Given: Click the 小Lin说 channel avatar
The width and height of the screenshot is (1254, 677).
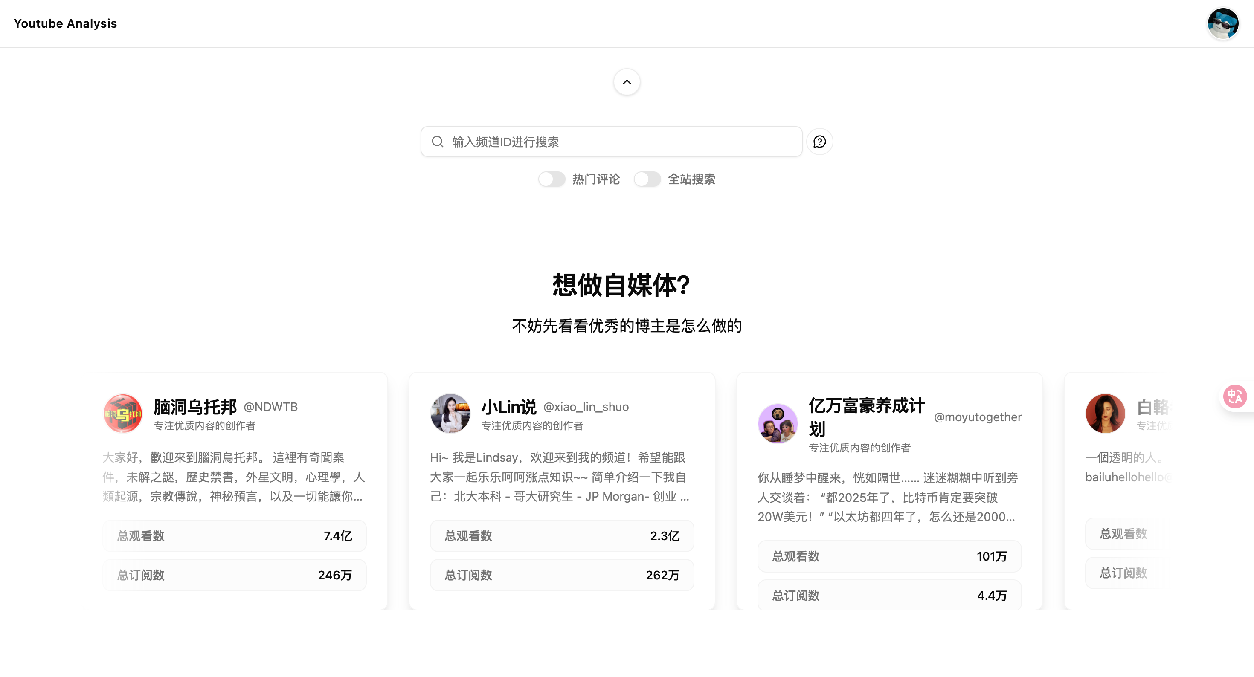Looking at the screenshot, I should click(x=450, y=413).
